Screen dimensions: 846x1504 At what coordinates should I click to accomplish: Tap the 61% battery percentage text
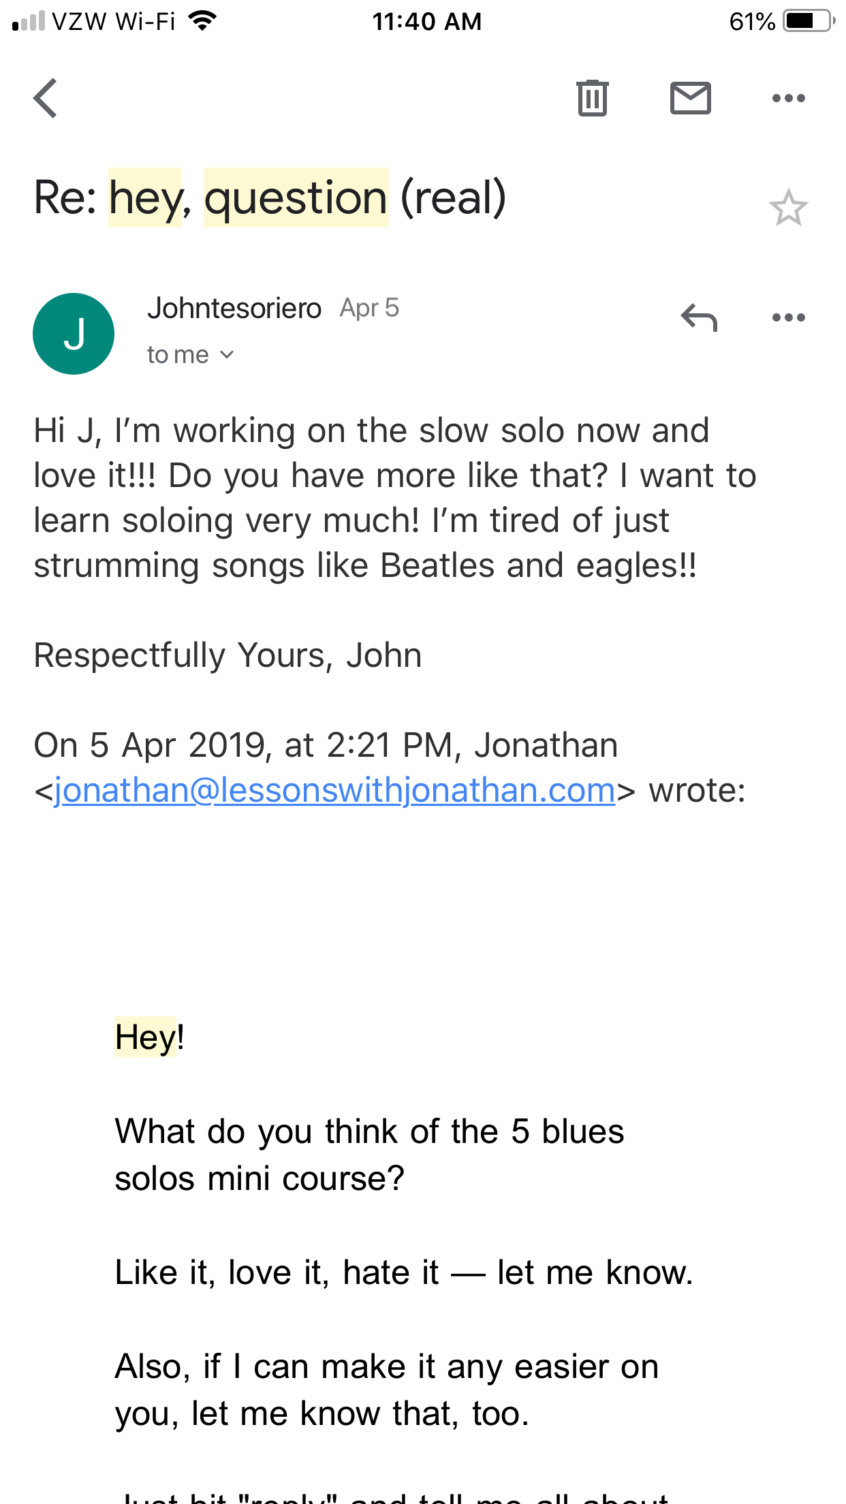pyautogui.click(x=751, y=21)
